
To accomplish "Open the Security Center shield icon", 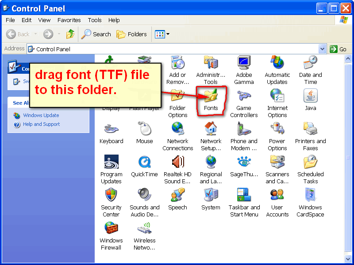I will click(111, 195).
